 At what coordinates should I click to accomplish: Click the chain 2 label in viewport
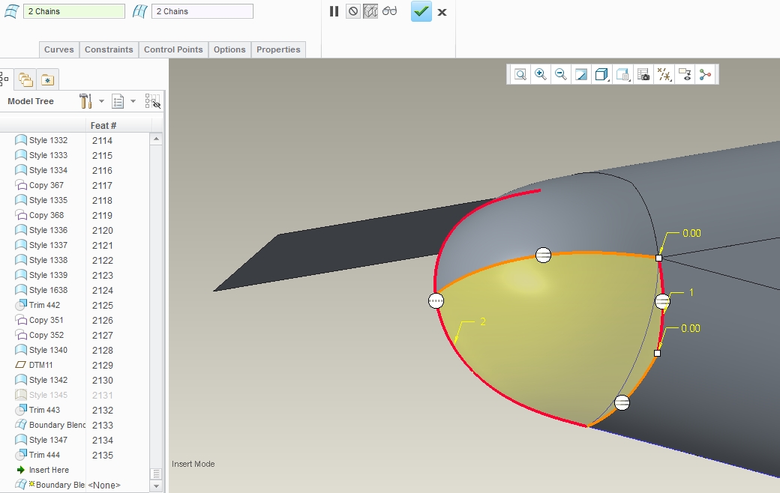click(482, 321)
